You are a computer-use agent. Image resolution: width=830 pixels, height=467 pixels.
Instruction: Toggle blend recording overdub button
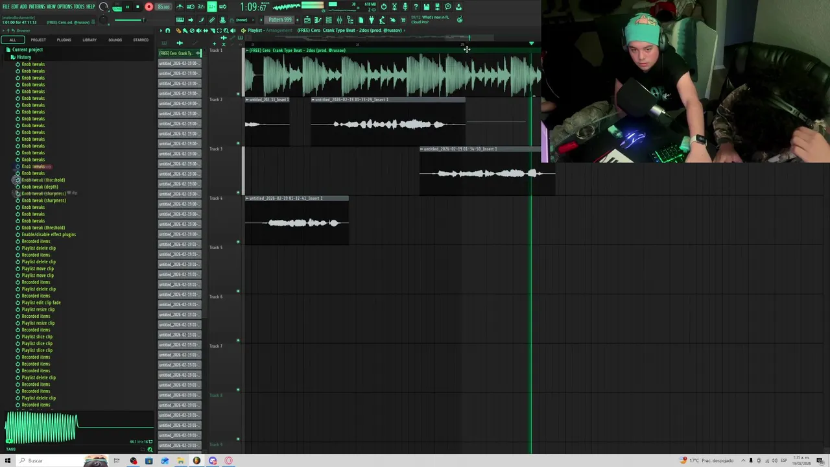click(x=212, y=6)
